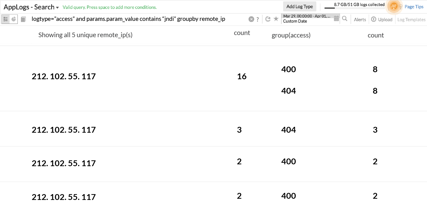This screenshot has height=215, width=427.
Task: Select the list view icon
Action: click(6, 19)
